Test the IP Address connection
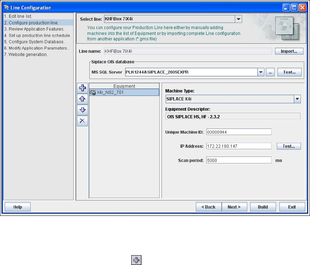This screenshot has height=265, width=310. [288, 146]
